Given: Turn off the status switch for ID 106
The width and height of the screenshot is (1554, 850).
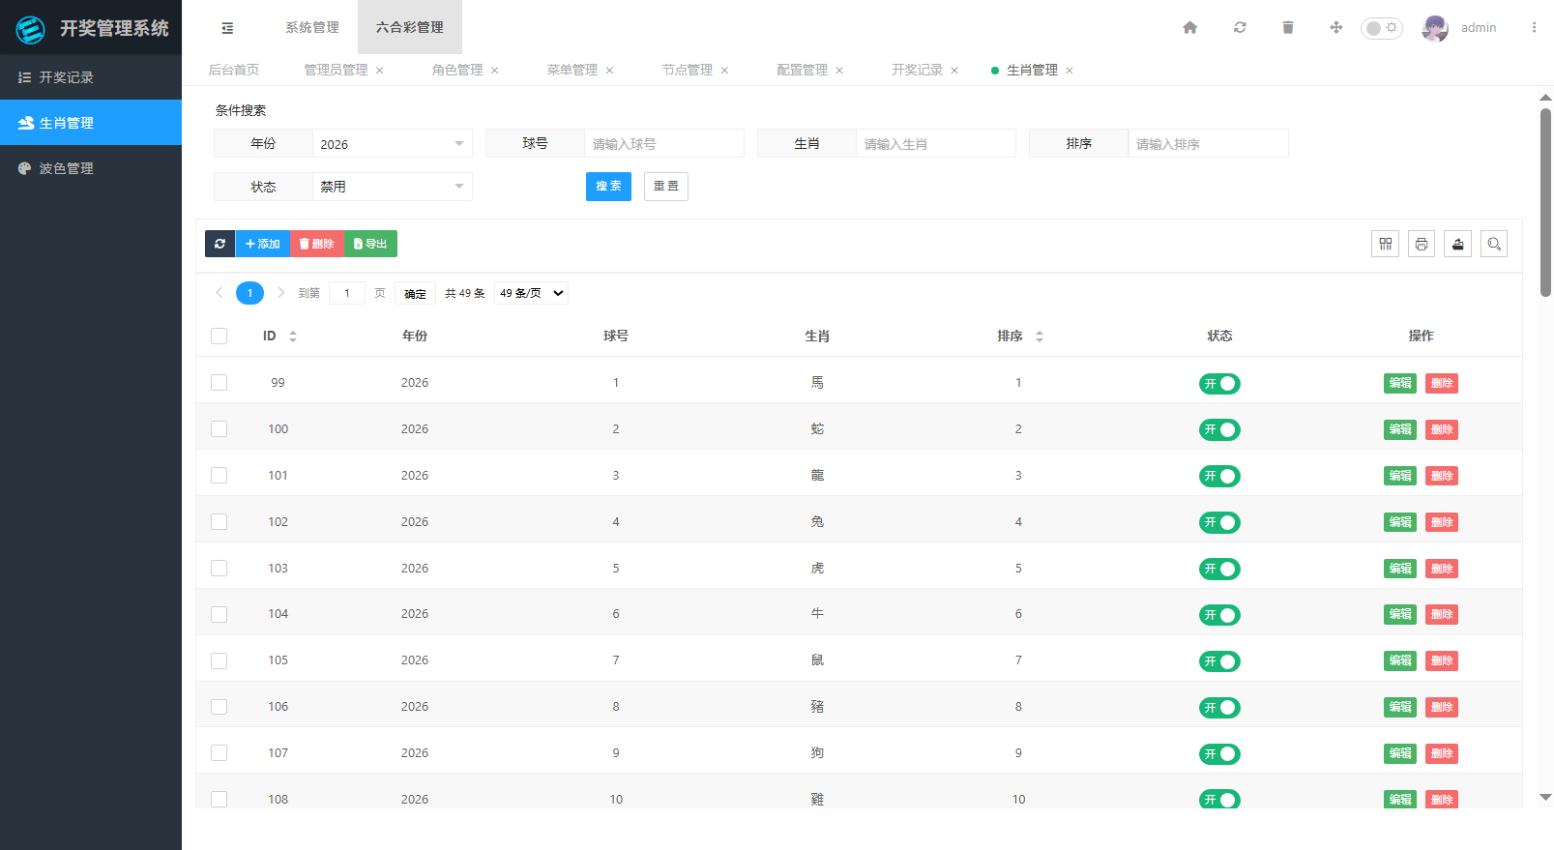Looking at the screenshot, I should point(1219,708).
